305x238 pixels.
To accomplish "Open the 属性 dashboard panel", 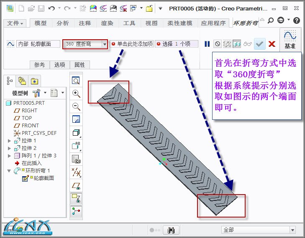I will click(x=79, y=65).
